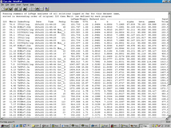This screenshot has width=171, height=128.
Task: Print the document using printer icon
Action: pos(16,9)
